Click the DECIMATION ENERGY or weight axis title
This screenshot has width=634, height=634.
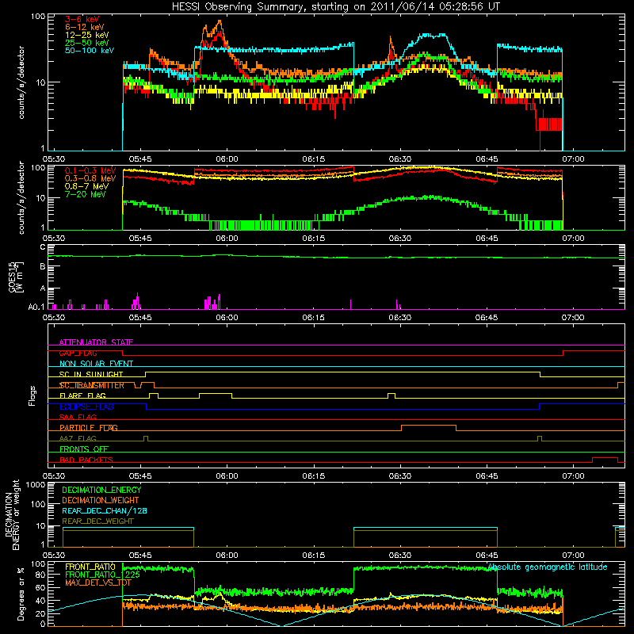pyautogui.click(x=12, y=514)
